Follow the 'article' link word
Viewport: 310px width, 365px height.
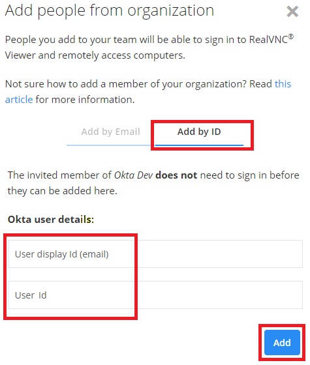coord(19,100)
